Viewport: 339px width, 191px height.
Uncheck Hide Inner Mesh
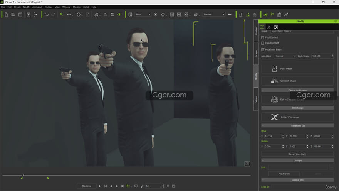[x=263, y=49]
